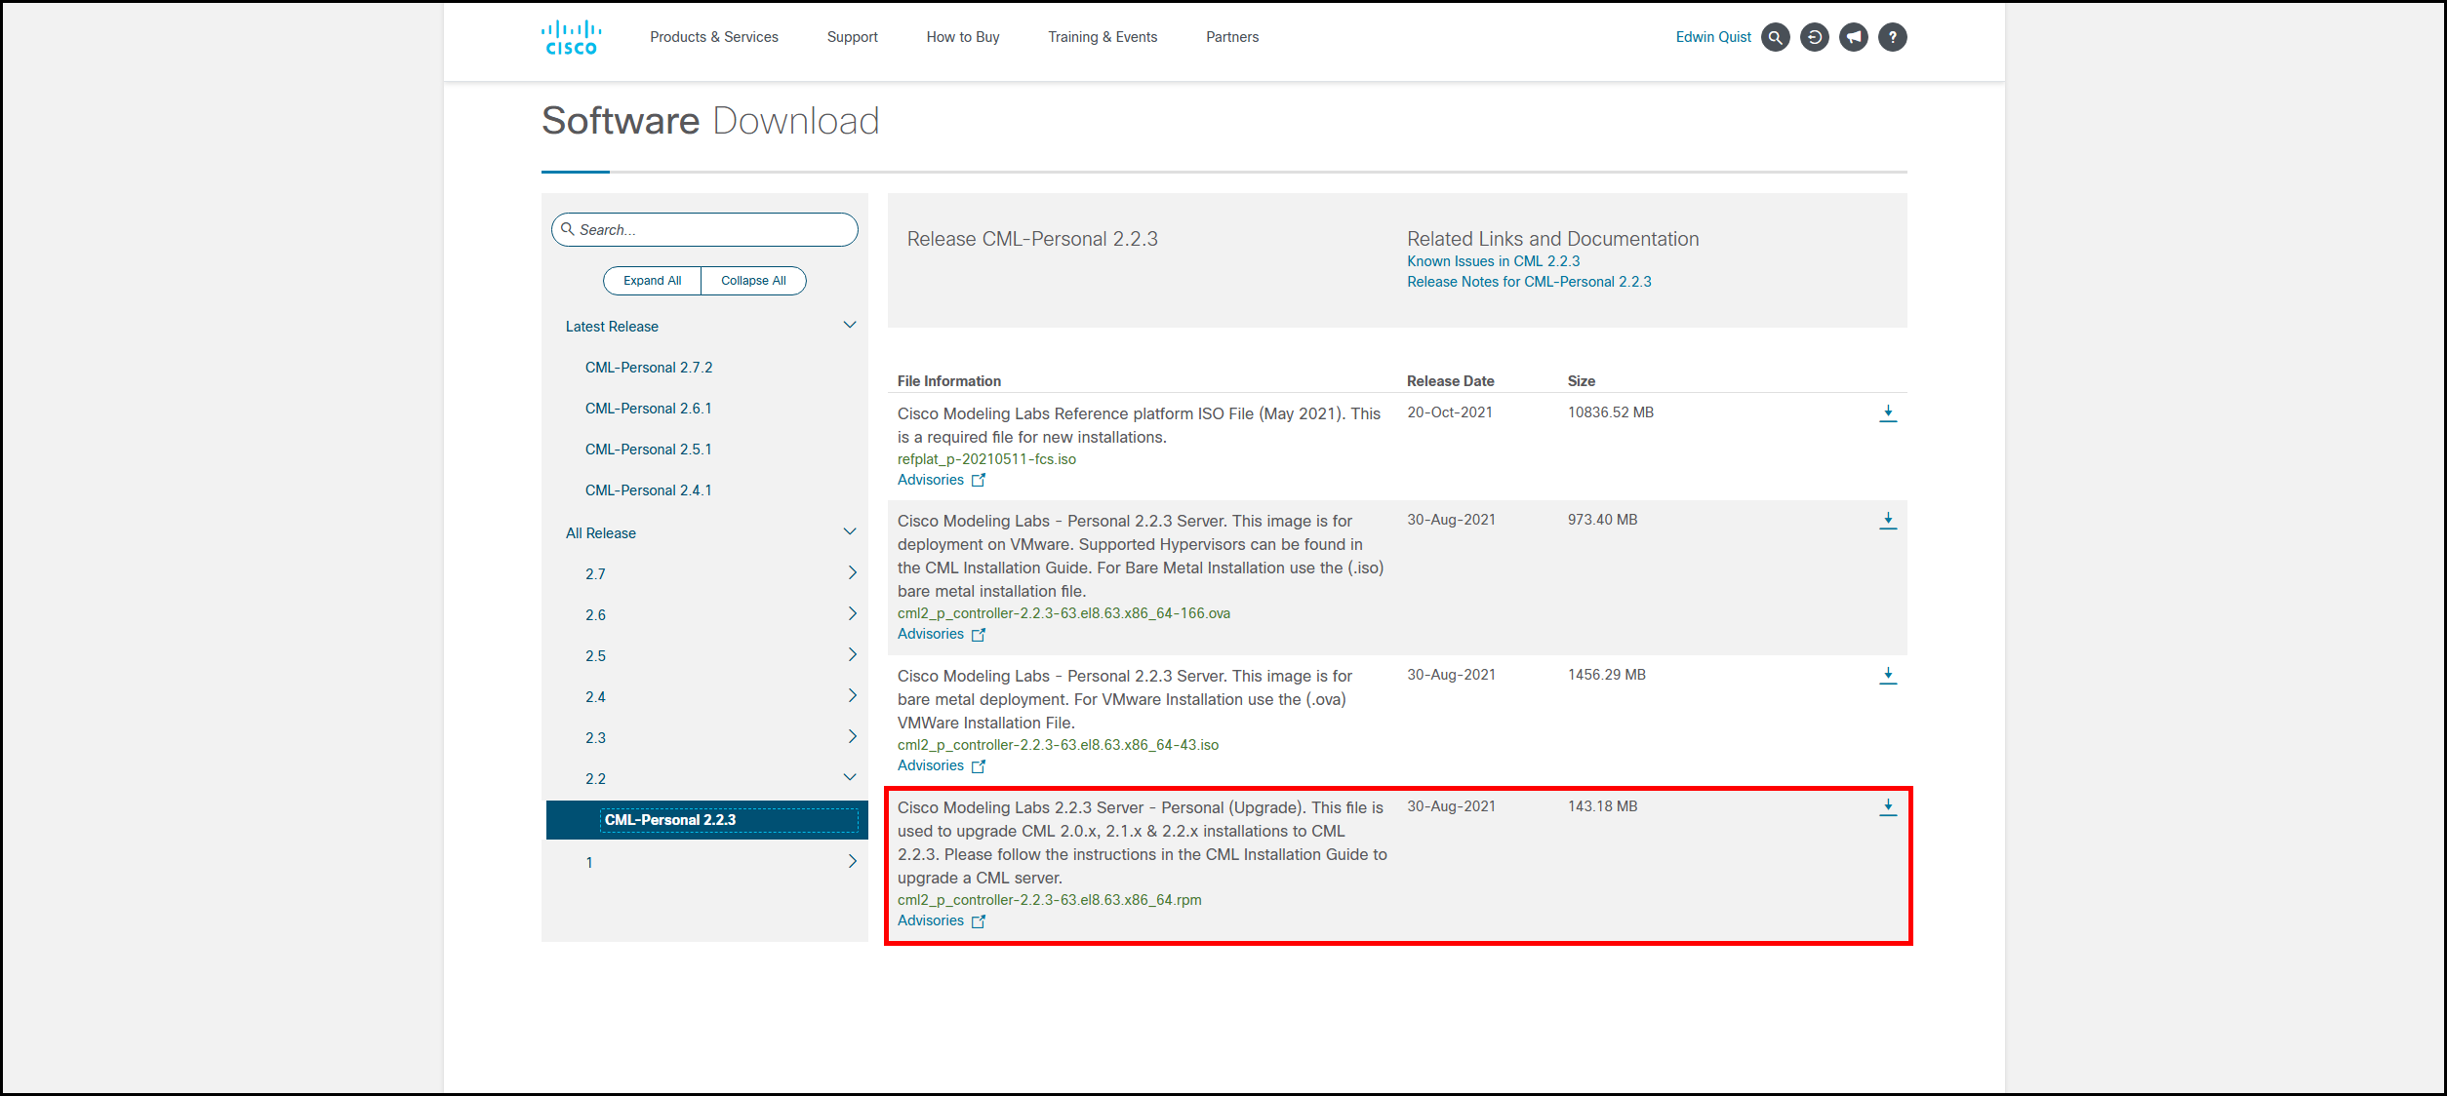This screenshot has height=1096, width=2447.
Task: Download the 973.40 MB .ova file
Action: click(x=1888, y=521)
